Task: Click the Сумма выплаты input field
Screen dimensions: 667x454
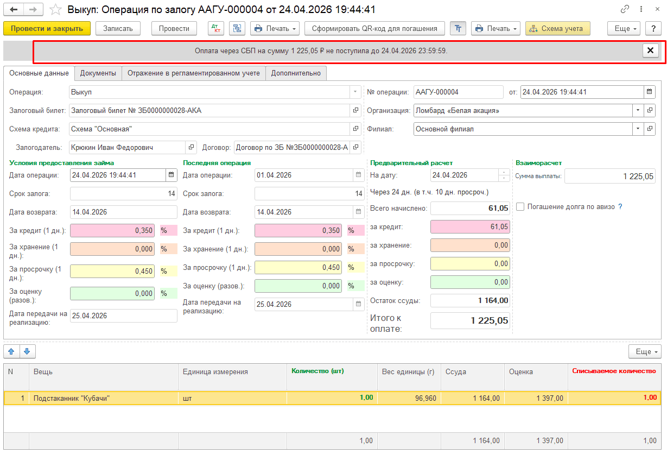Action: click(610, 176)
